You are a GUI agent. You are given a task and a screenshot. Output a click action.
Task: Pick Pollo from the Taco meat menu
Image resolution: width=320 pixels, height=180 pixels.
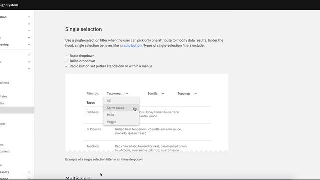(121, 115)
